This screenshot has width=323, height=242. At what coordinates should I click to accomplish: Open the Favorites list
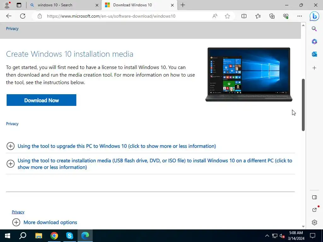tap(258, 16)
